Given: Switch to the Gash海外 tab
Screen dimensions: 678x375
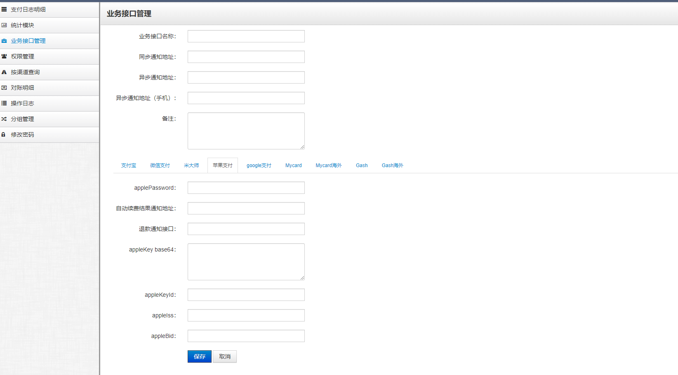Looking at the screenshot, I should click(x=393, y=165).
